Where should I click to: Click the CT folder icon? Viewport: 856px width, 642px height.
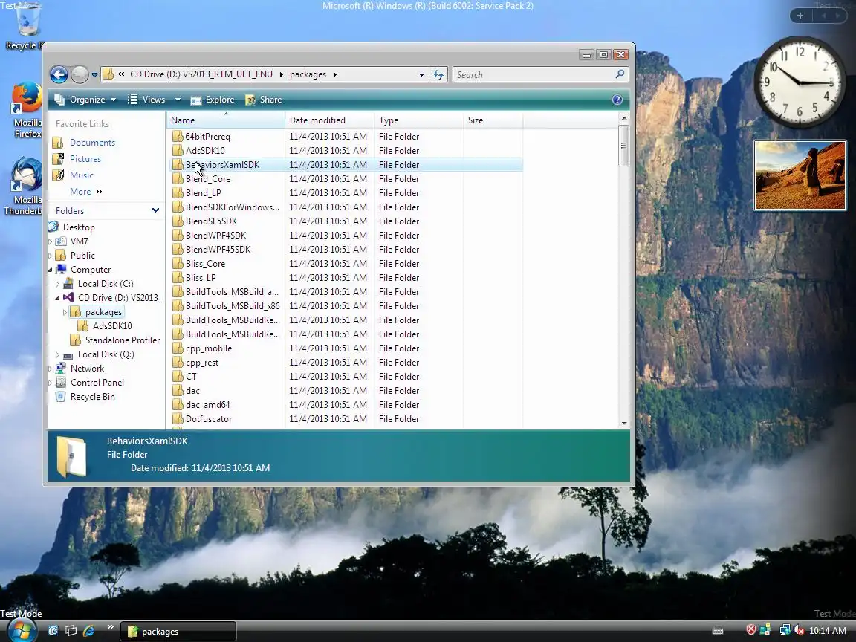tap(178, 376)
